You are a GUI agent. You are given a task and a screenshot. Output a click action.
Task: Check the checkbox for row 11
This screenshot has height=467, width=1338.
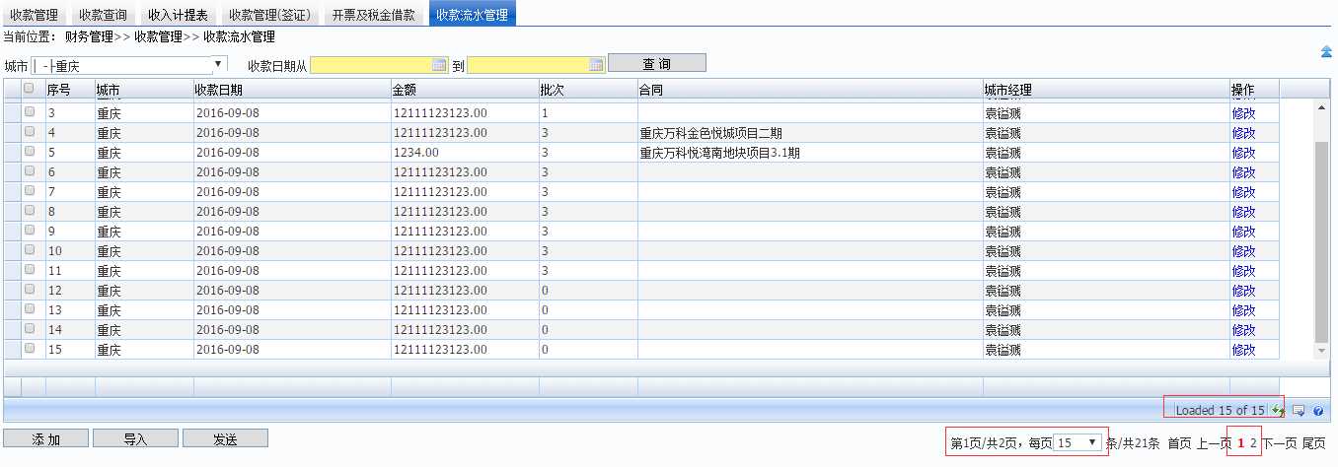click(30, 269)
